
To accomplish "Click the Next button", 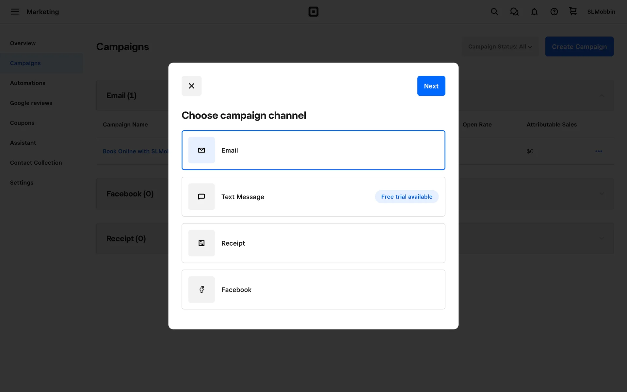I will point(431,86).
